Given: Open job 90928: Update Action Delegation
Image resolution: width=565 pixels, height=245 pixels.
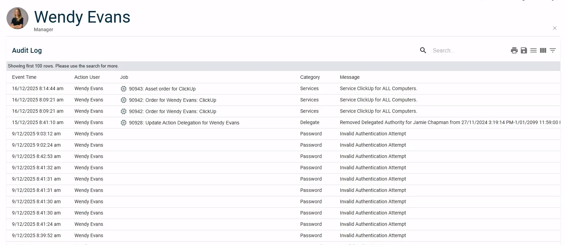Looking at the screenshot, I should coord(184,123).
